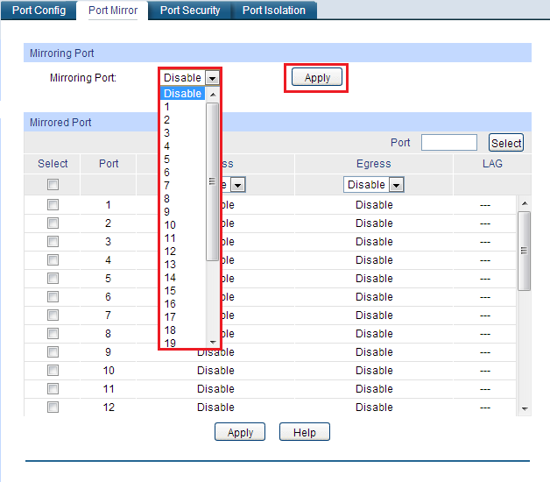550x482 pixels.
Task: Focus the Port text input field
Action: [x=449, y=143]
